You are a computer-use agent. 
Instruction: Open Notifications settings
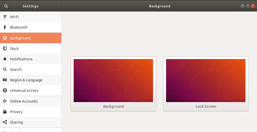click(31, 59)
